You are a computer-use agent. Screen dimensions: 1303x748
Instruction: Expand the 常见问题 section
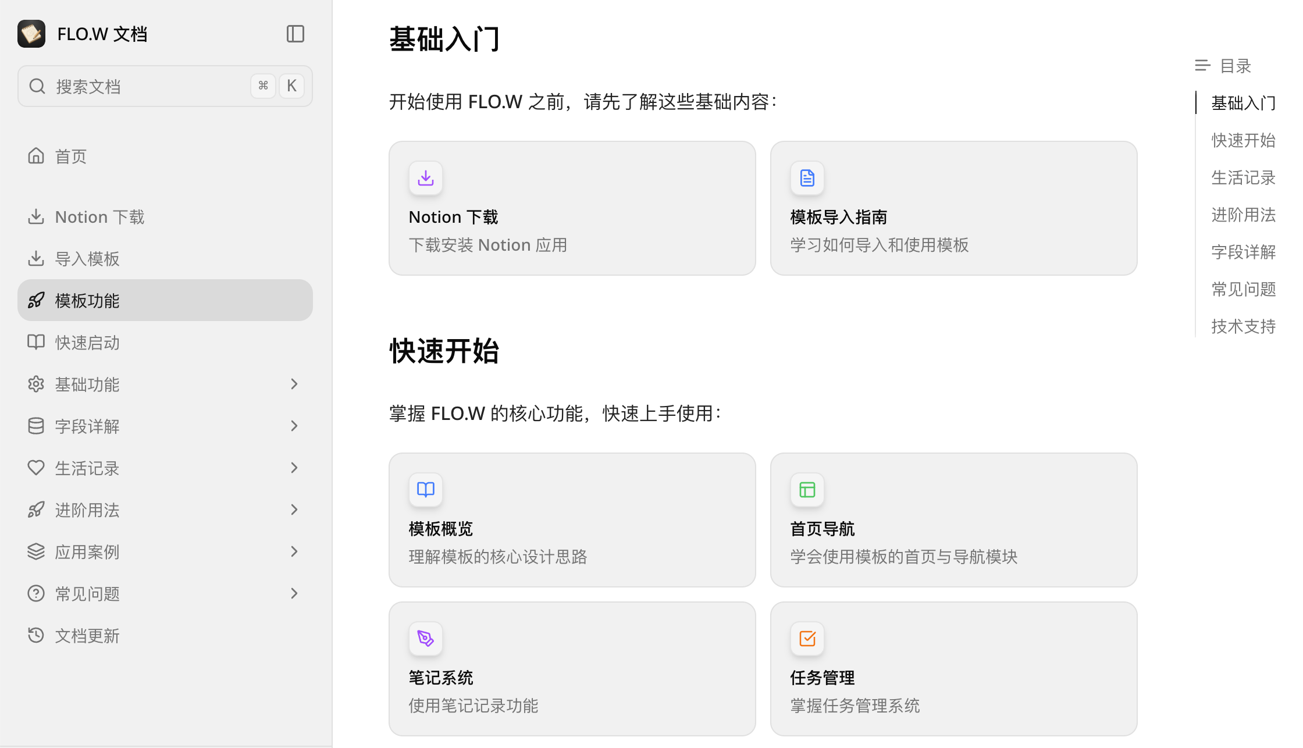coord(294,593)
